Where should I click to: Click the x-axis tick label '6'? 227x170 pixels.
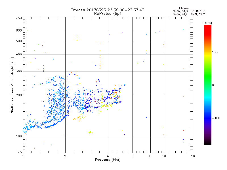pyautogui.click(x=133, y=156)
